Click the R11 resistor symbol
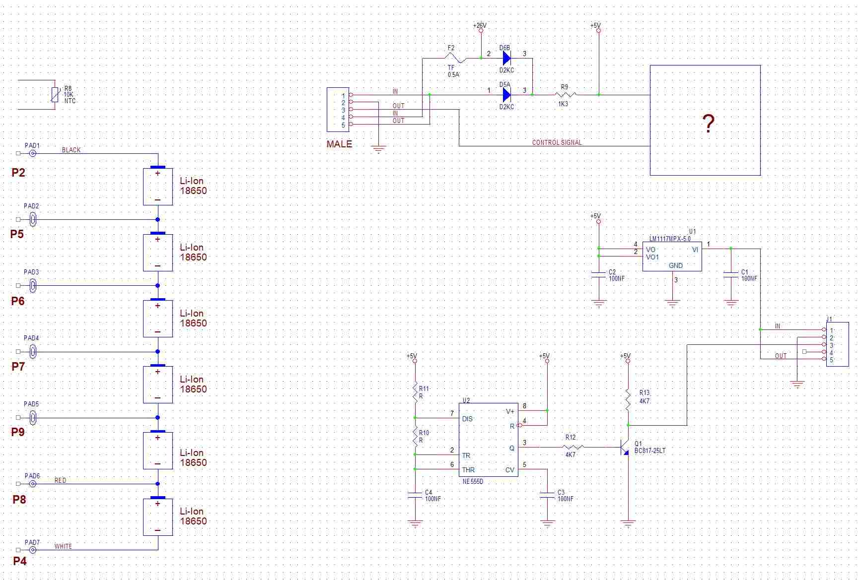Screen dimensions: 858x581 click(x=415, y=392)
